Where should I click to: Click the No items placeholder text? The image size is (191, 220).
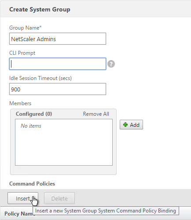click(x=31, y=126)
